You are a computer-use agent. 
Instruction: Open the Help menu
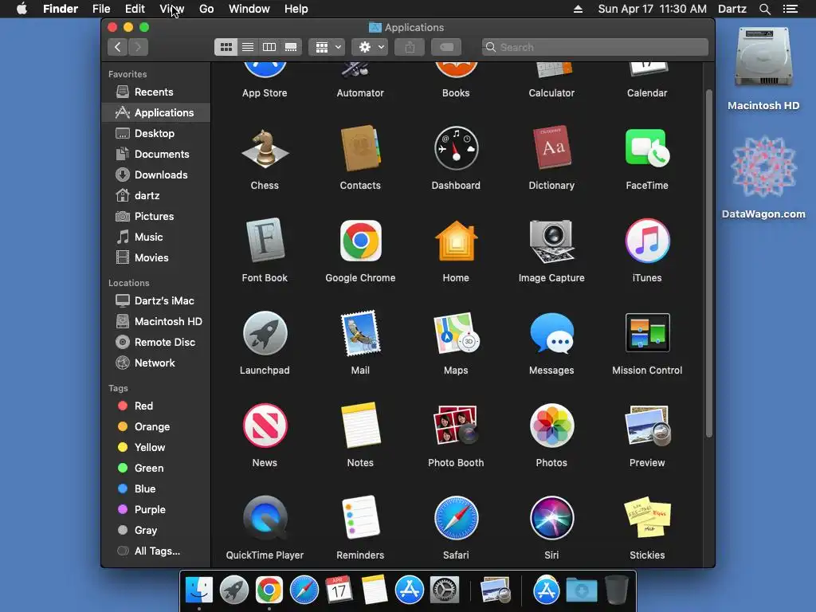click(x=296, y=9)
